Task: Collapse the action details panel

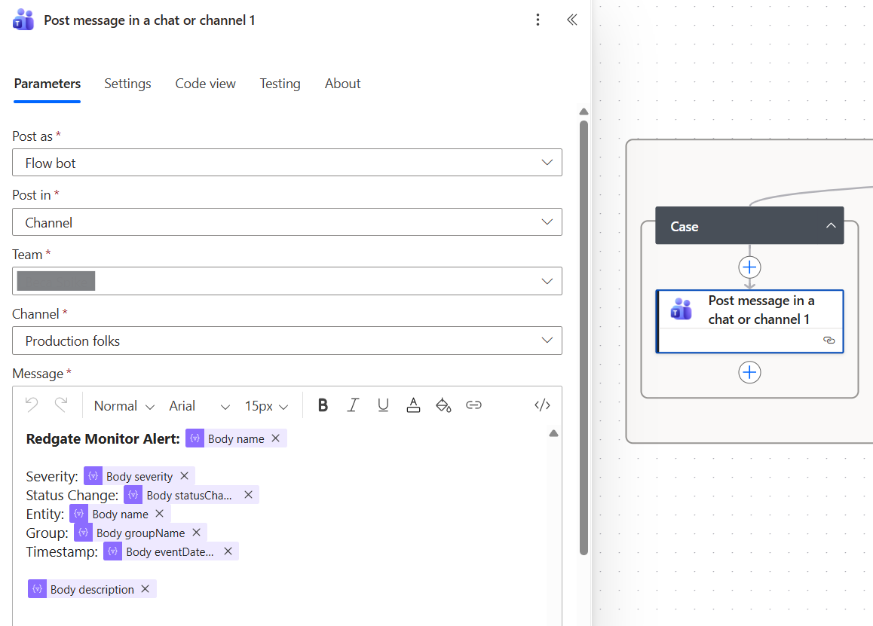Action: coord(572,20)
